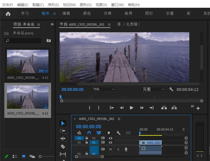Open the 完整 playback resolution dropdown

coord(153,89)
